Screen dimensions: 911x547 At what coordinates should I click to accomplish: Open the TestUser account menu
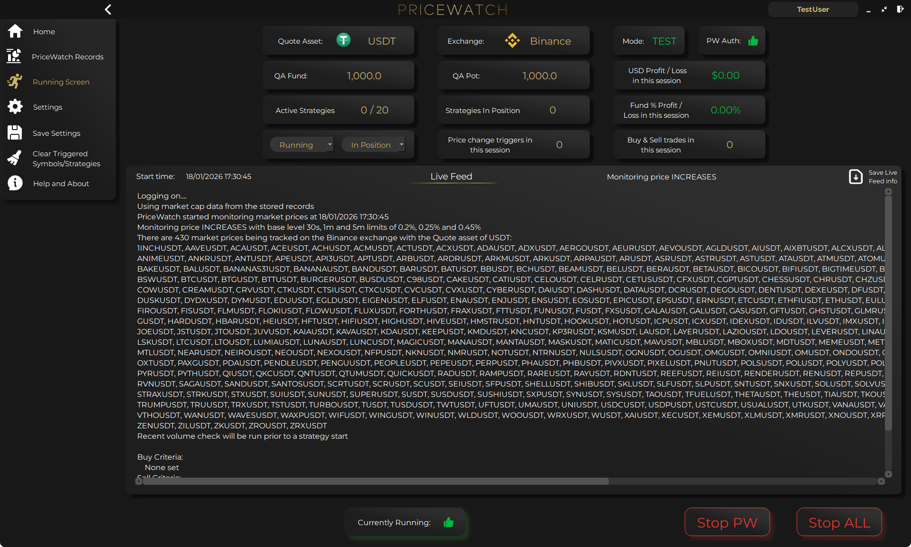(813, 9)
